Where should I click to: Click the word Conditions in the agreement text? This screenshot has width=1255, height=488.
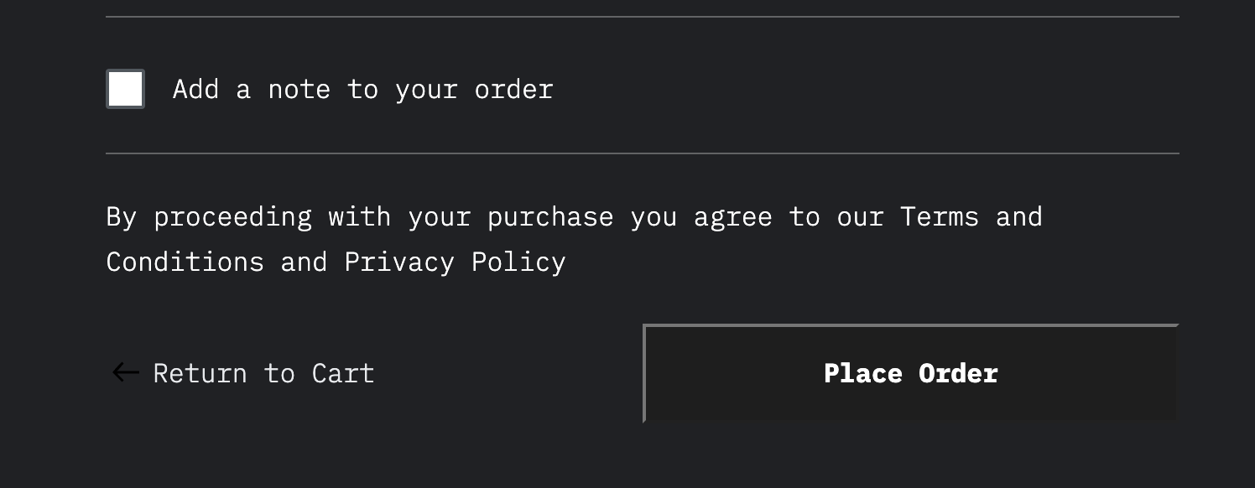click(186, 262)
